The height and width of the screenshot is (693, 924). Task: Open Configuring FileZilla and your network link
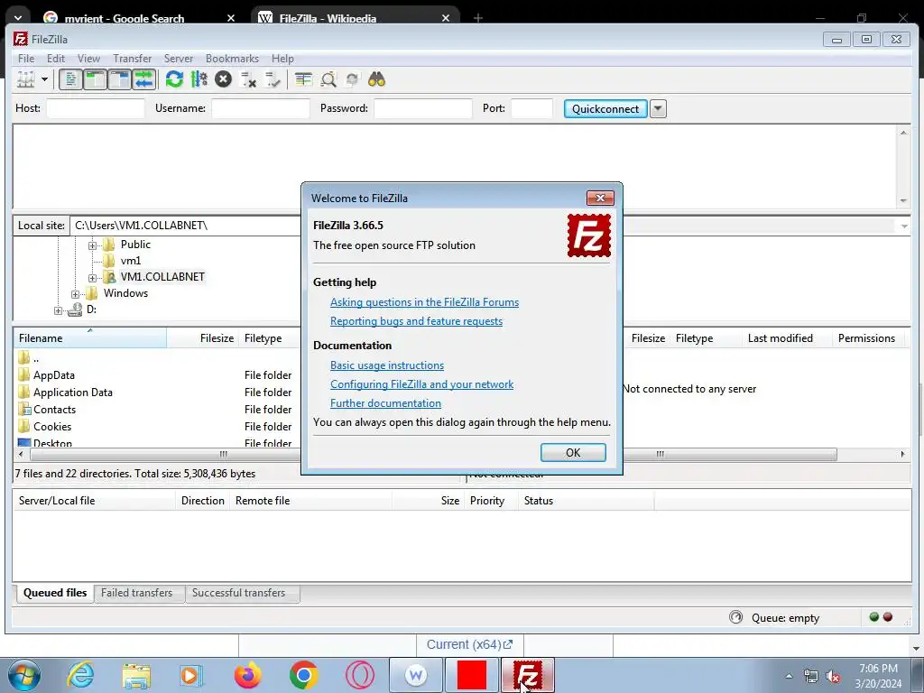[421, 384]
